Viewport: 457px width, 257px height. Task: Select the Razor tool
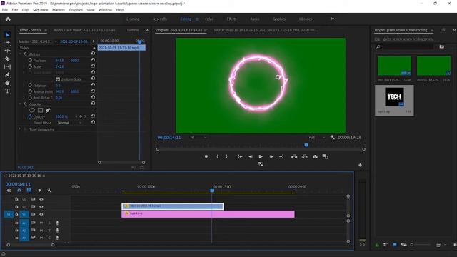[7, 59]
